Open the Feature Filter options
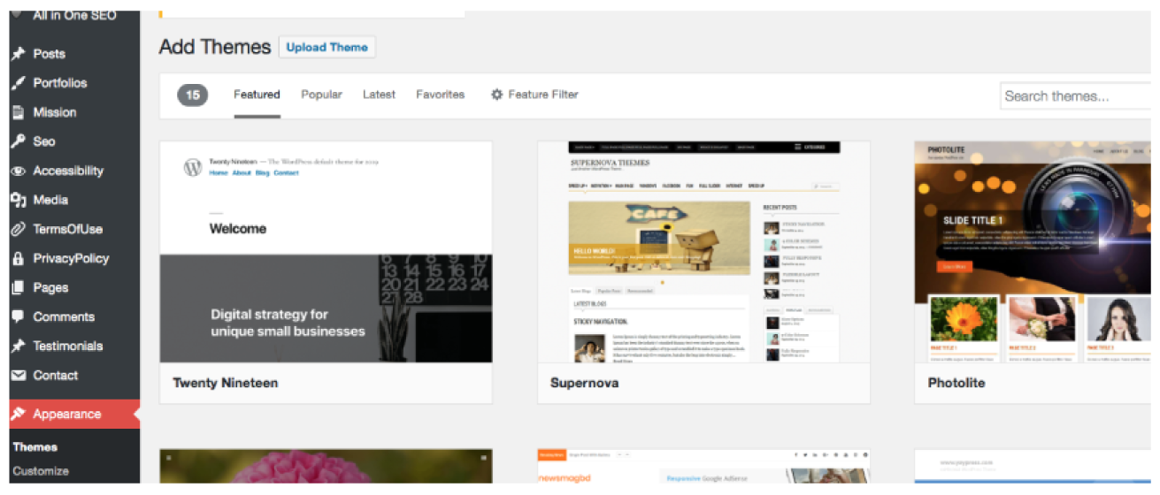 coord(534,95)
